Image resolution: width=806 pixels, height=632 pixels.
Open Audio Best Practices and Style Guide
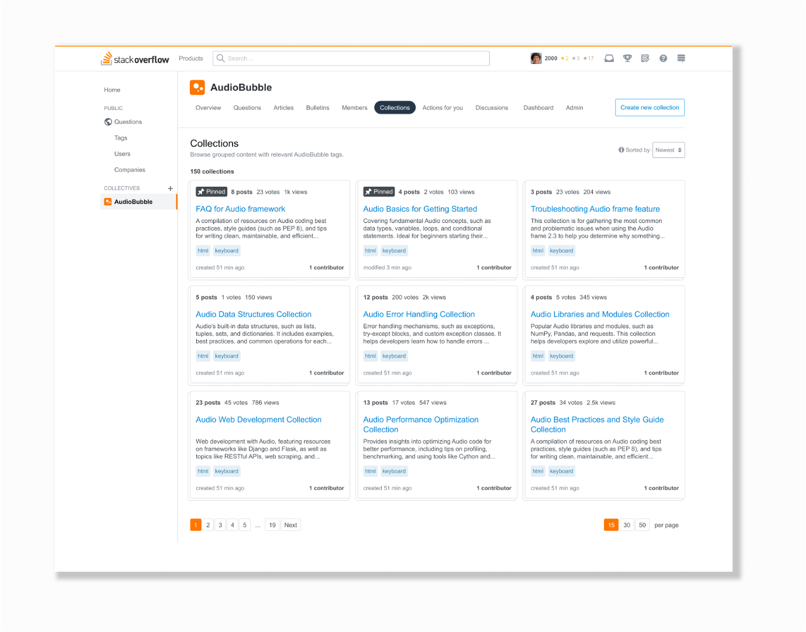point(597,424)
